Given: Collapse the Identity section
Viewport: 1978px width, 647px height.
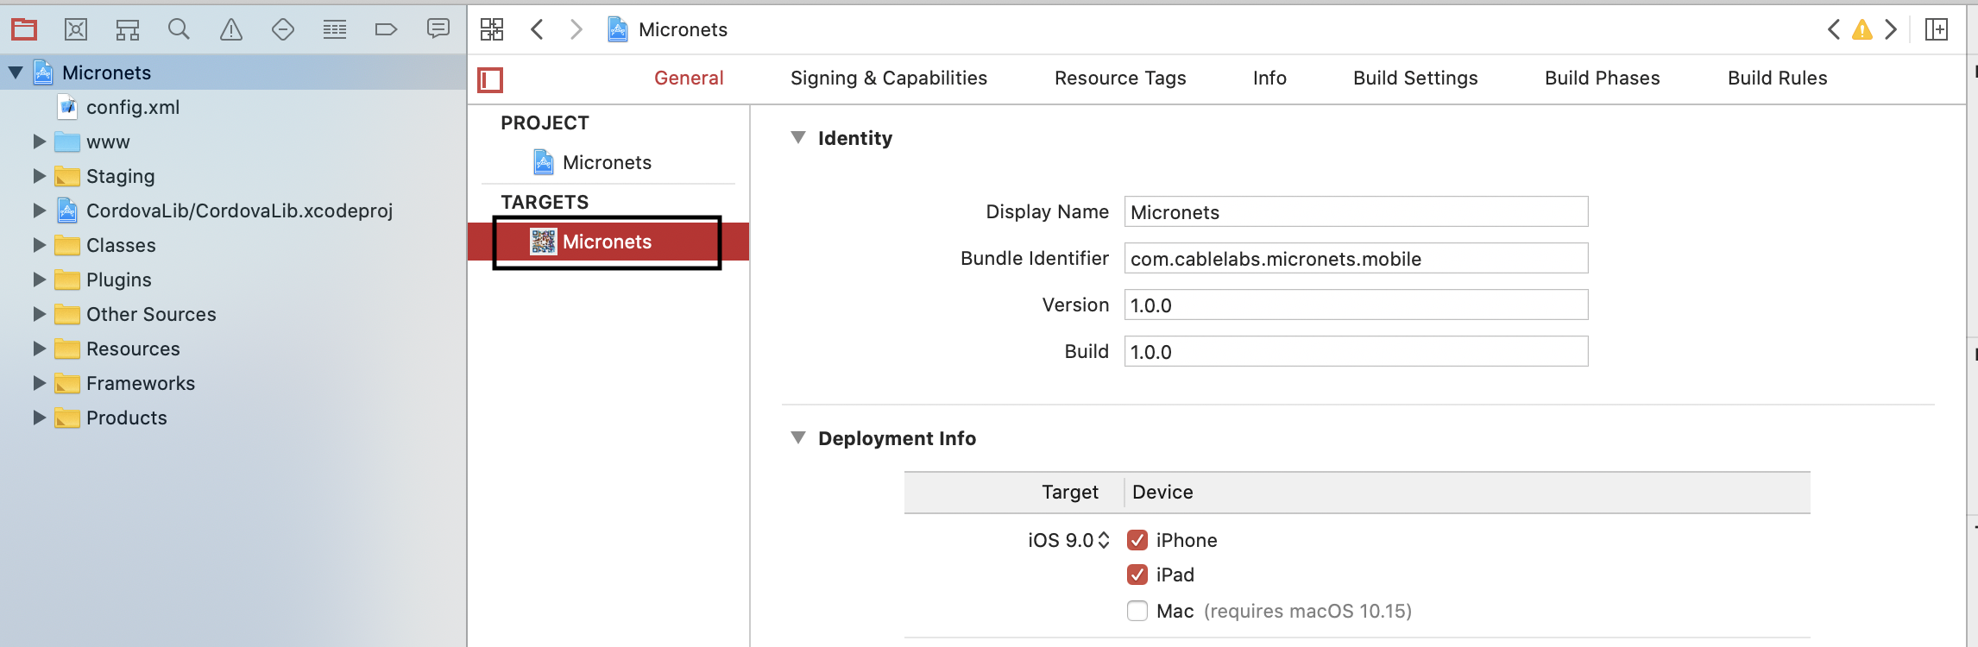Looking at the screenshot, I should pyautogui.click(x=798, y=138).
